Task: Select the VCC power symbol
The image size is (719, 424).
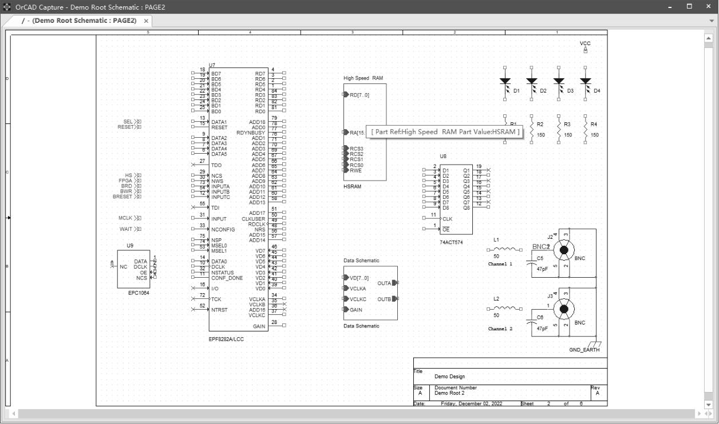Action: click(x=585, y=50)
